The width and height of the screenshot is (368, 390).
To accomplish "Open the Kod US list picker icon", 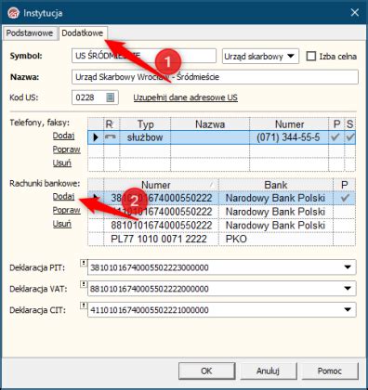I will tap(111, 97).
